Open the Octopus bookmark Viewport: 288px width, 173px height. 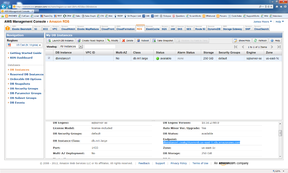click(x=165, y=16)
